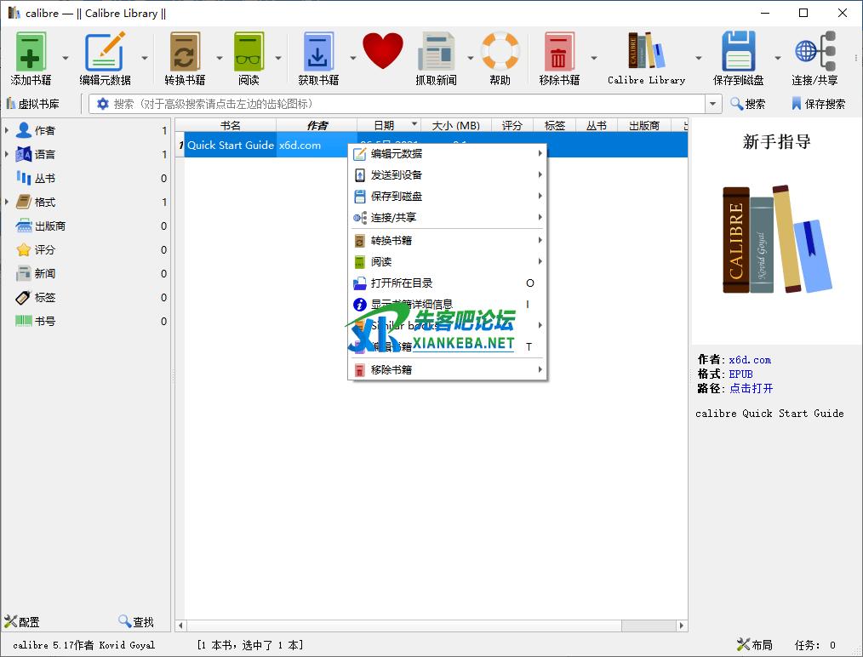The image size is (863, 657).
Task: Click the 添加书籍 (Add books) icon
Action: point(31,52)
